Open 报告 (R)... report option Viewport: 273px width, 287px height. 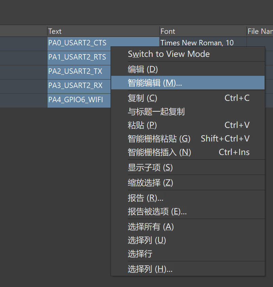[145, 198]
